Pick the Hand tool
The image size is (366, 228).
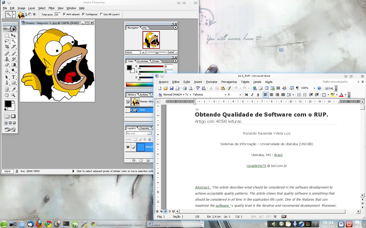click(x=7, y=95)
